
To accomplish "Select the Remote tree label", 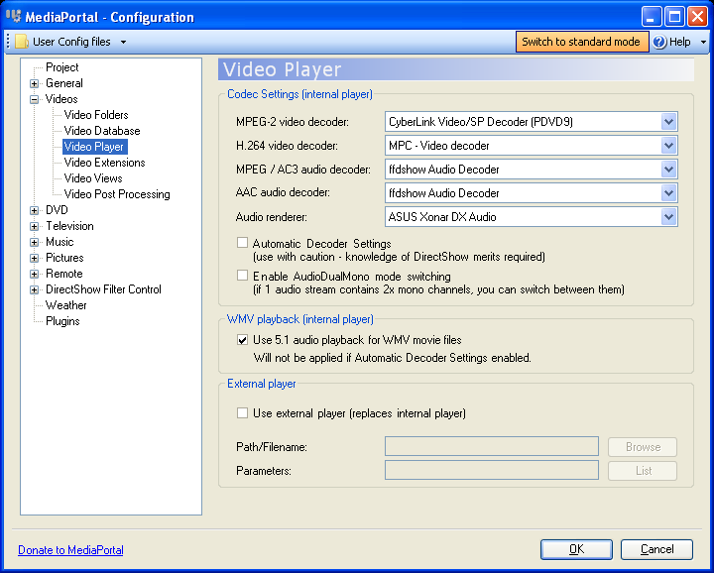I will [x=64, y=274].
